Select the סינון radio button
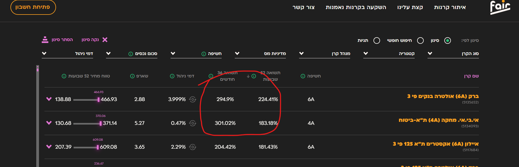This screenshot has height=167, width=519. coord(448,40)
